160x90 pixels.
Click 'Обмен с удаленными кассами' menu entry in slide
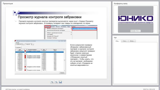point(54,33)
